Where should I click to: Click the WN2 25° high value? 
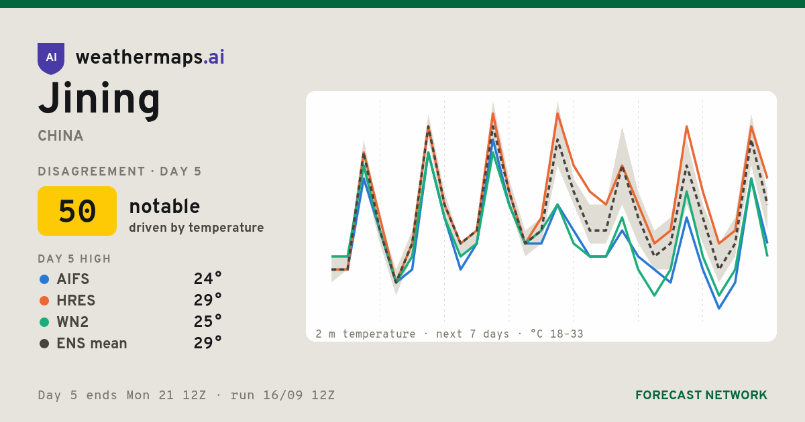tap(207, 322)
